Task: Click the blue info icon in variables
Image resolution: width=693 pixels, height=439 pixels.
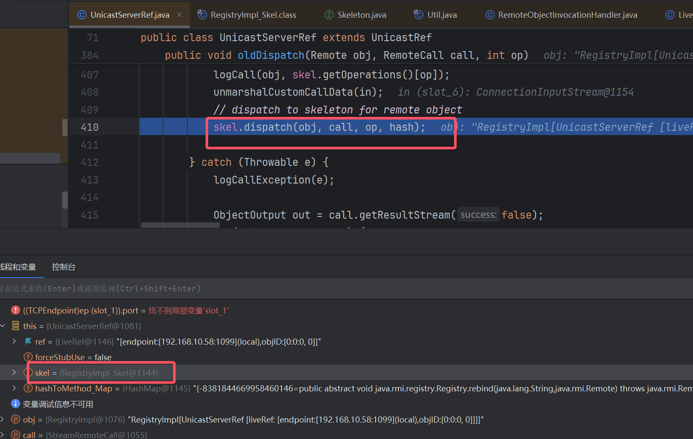Action: point(16,404)
